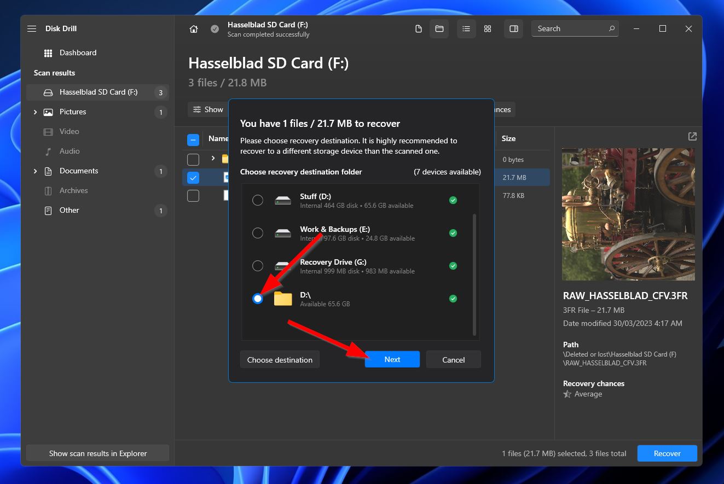
Task: Click the Show filter button
Action: (208, 109)
